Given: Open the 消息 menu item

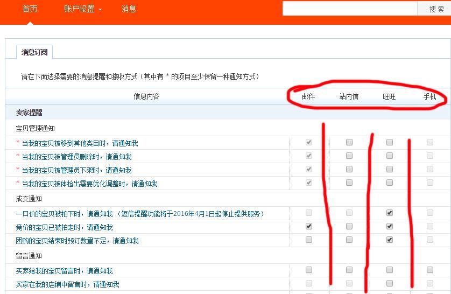Looking at the screenshot, I should tap(129, 9).
